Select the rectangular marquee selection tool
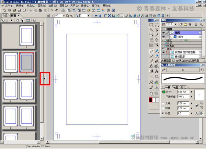The width and height of the screenshot is (206, 149). (x=151, y=25)
